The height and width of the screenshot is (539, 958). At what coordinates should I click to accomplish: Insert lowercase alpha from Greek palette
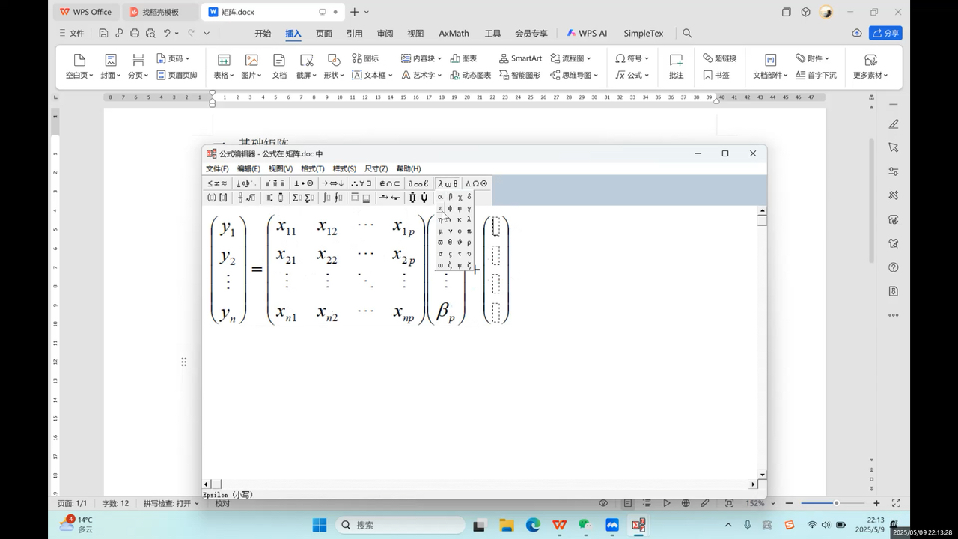coord(440,197)
